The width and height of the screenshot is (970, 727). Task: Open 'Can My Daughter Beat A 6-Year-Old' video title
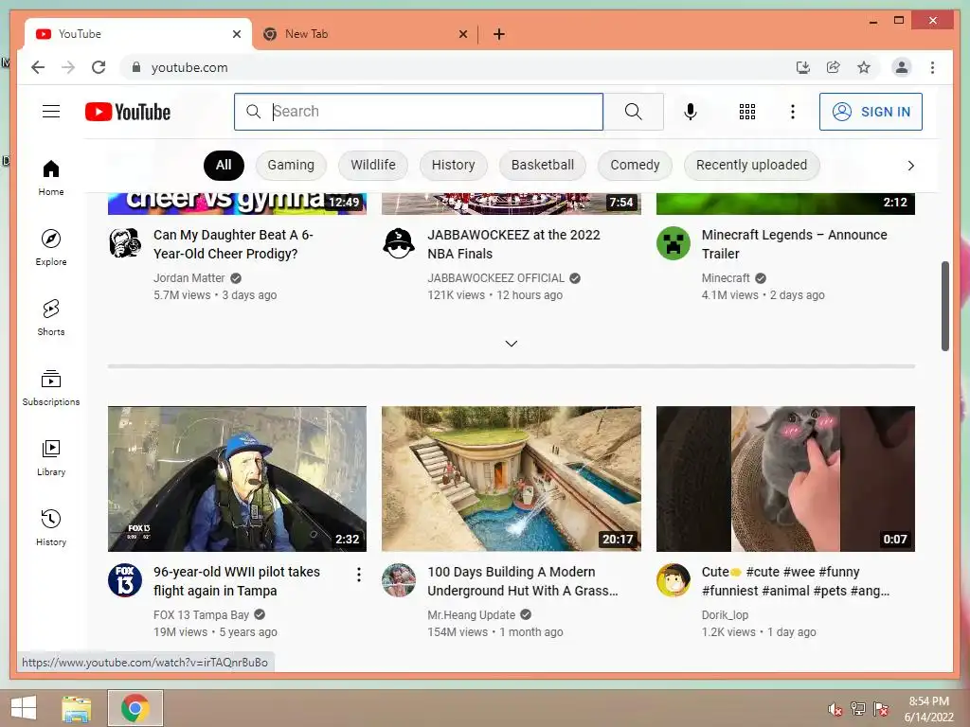coord(234,244)
